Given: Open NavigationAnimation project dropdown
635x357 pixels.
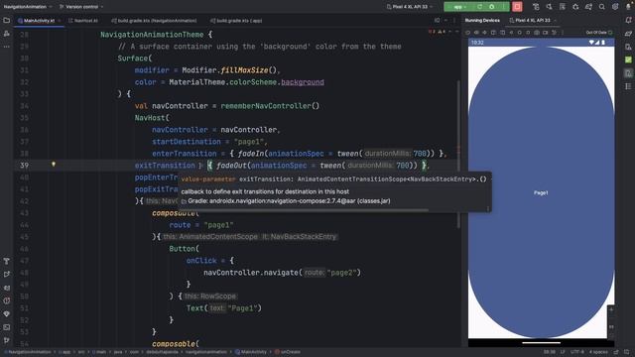Looking at the screenshot, I should tap(28, 7).
